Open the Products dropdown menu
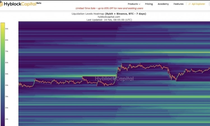The image size is (210, 126). pyautogui.click(x=134, y=4)
